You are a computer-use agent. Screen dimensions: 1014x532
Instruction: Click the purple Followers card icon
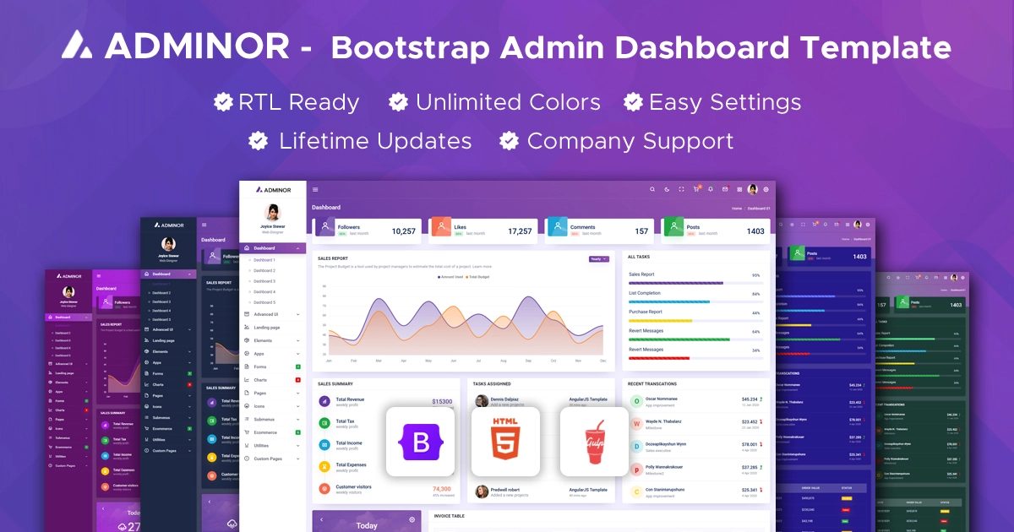tap(324, 226)
